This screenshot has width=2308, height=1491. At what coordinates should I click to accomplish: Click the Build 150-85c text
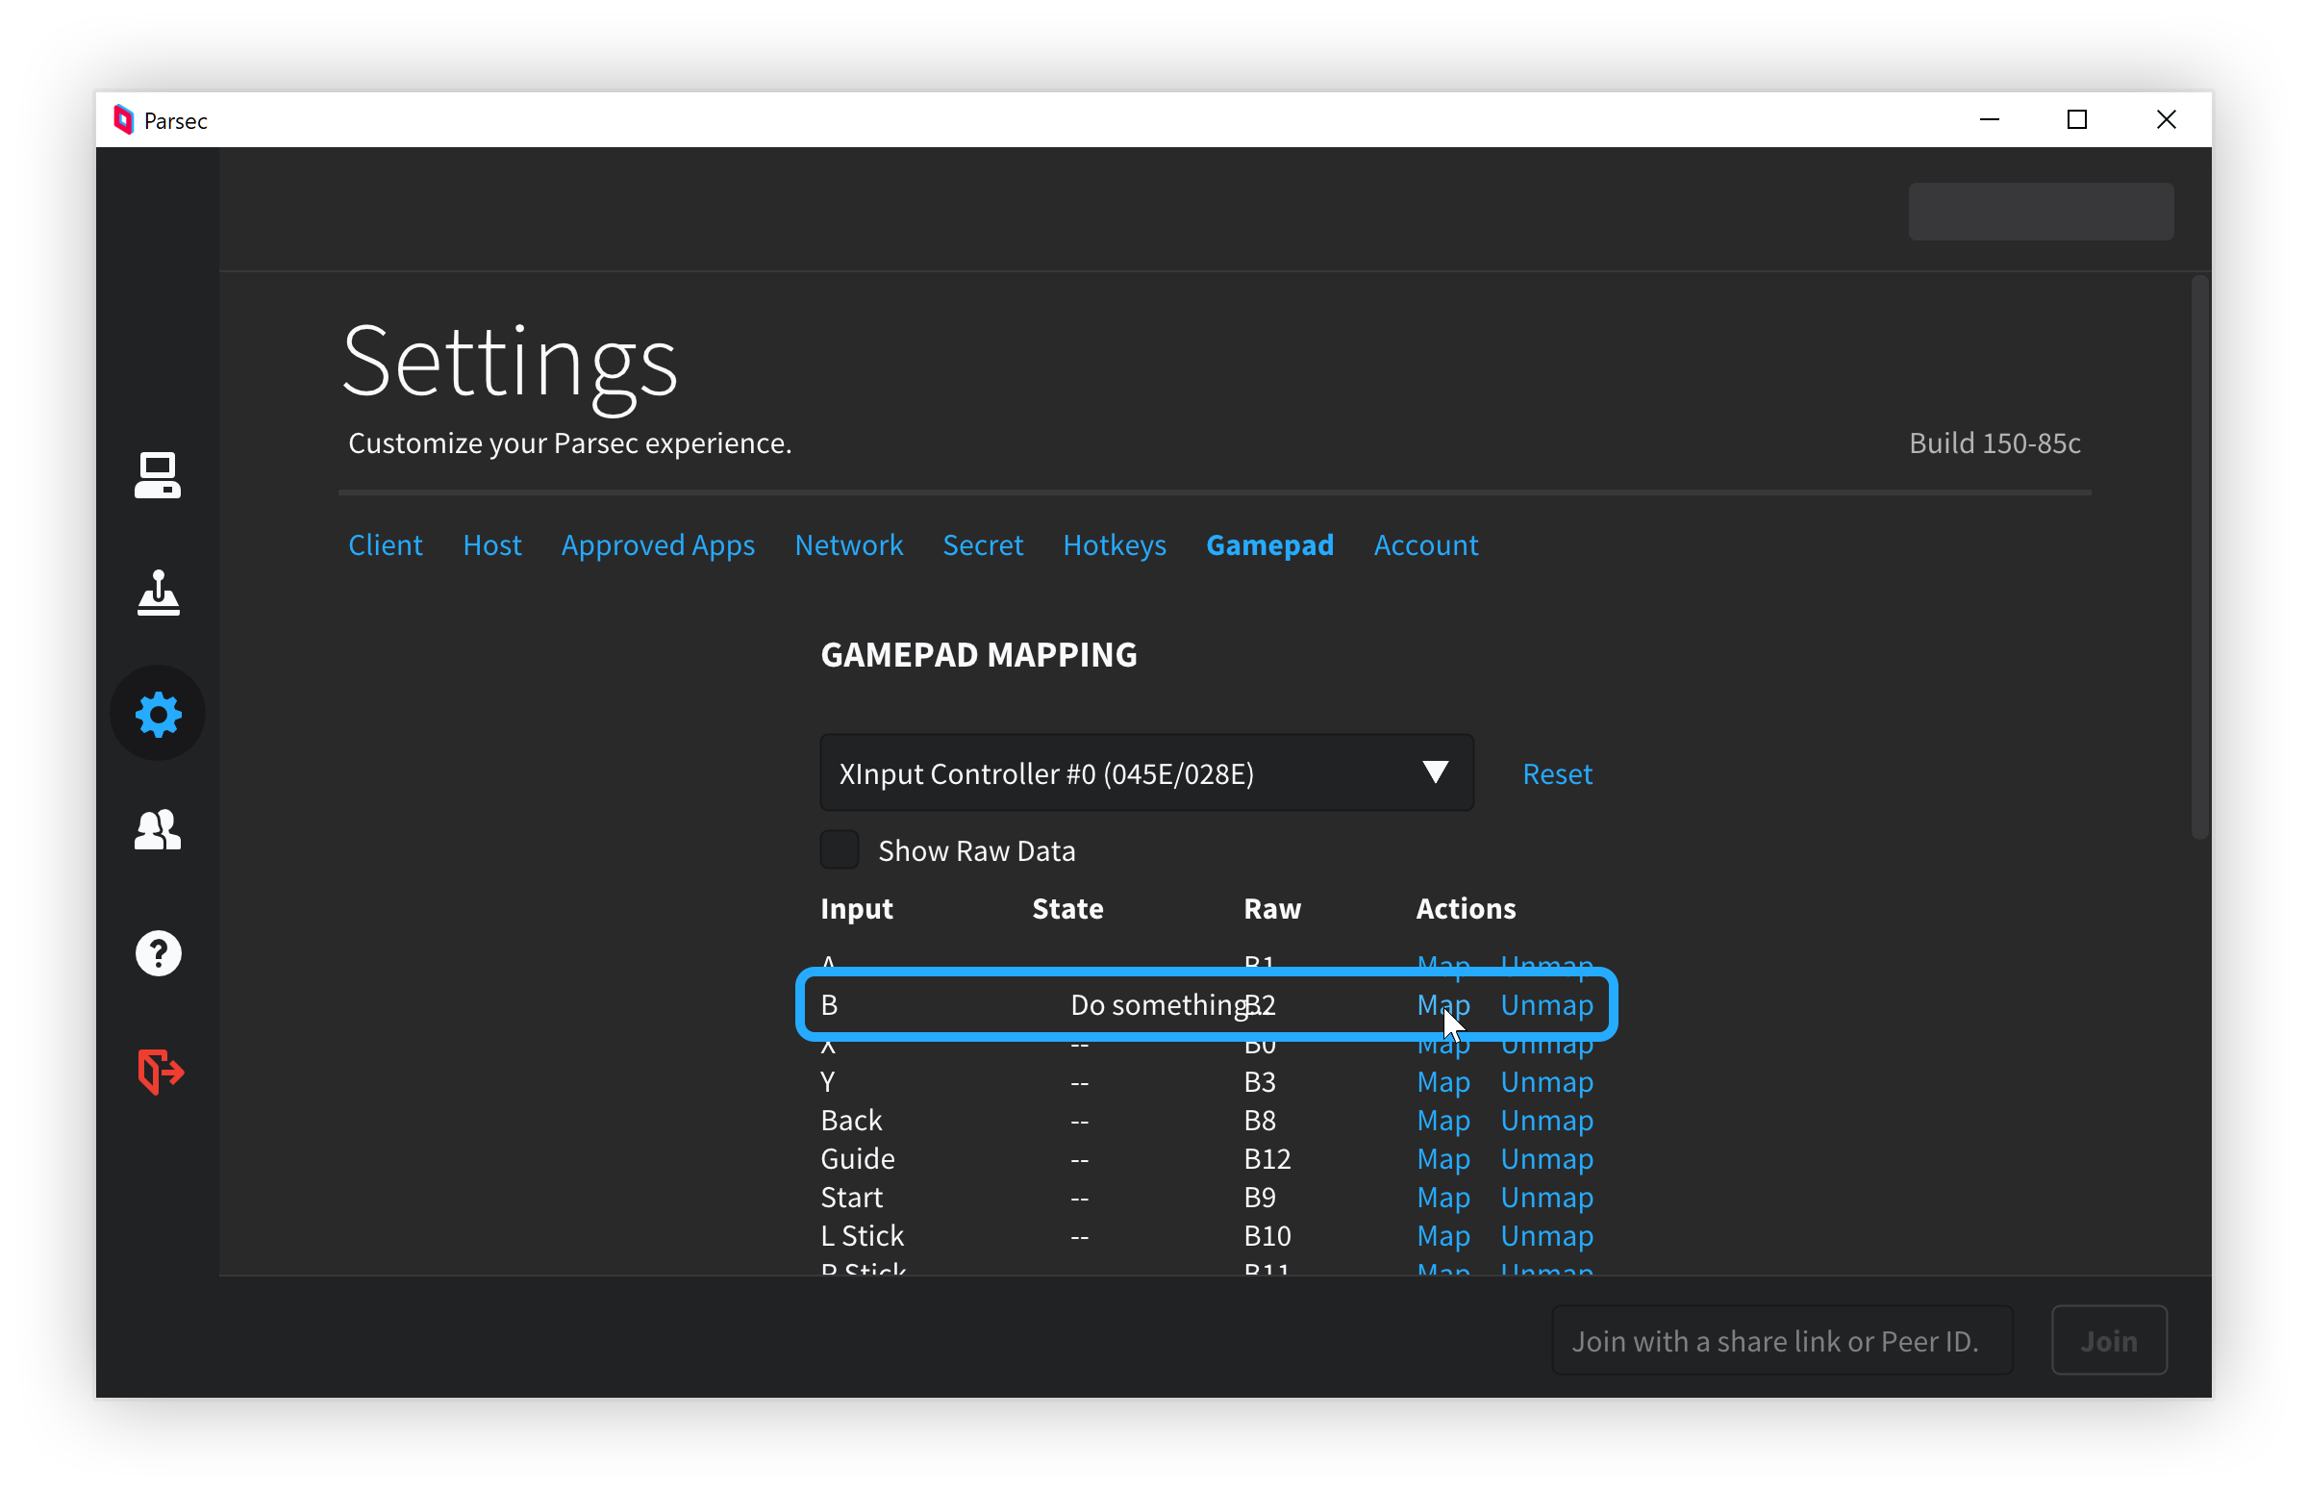pyautogui.click(x=1994, y=443)
